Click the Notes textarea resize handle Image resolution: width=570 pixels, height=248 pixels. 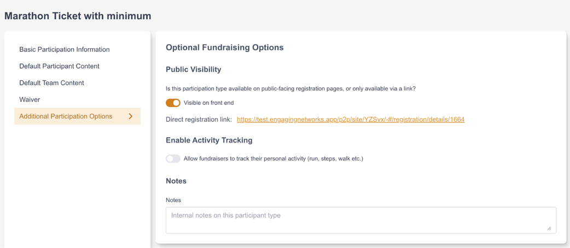pos(549,228)
